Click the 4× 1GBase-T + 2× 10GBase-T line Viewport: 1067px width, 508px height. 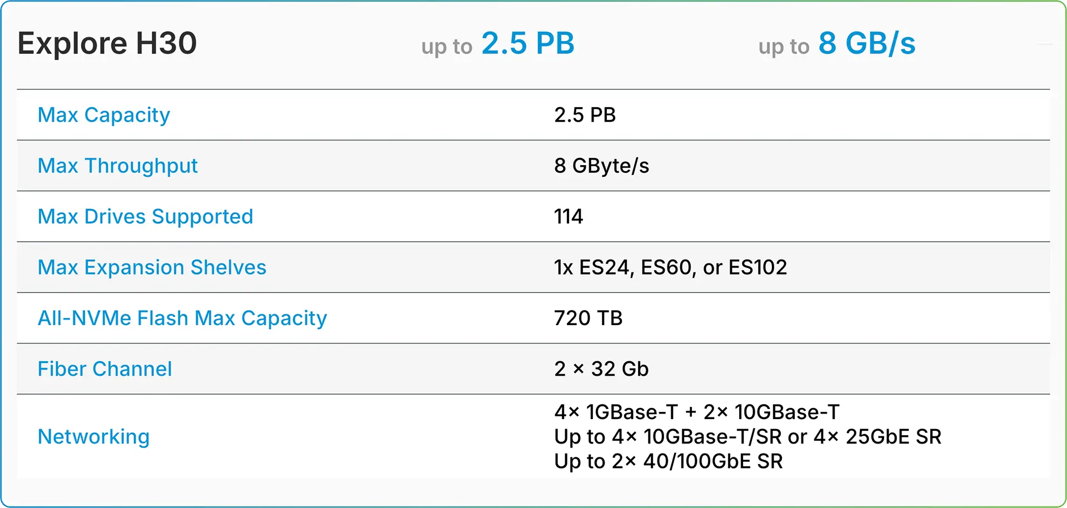click(696, 412)
